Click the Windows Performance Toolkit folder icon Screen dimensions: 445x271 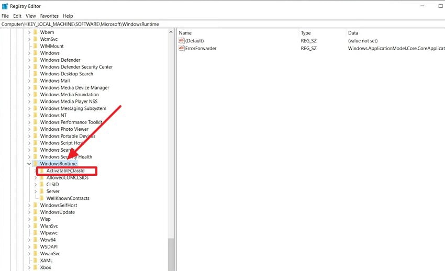pyautogui.click(x=36, y=122)
